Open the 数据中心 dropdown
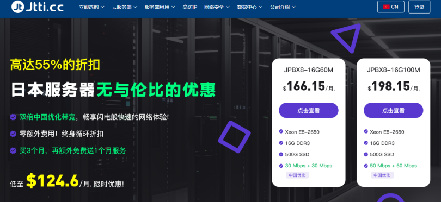Viewport: 441px width, 202px height. pos(250,7)
